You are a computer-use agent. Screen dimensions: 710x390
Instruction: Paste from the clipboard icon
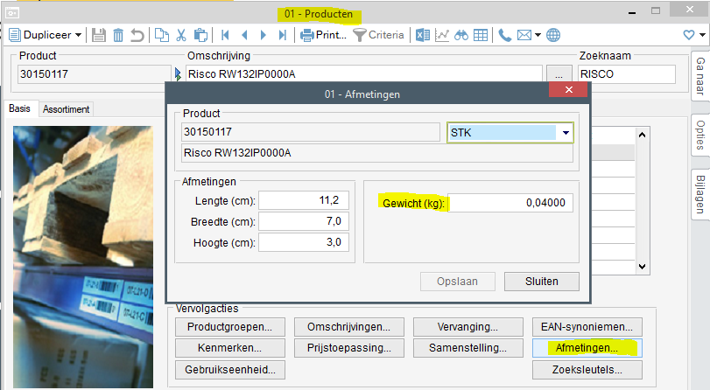click(x=200, y=35)
